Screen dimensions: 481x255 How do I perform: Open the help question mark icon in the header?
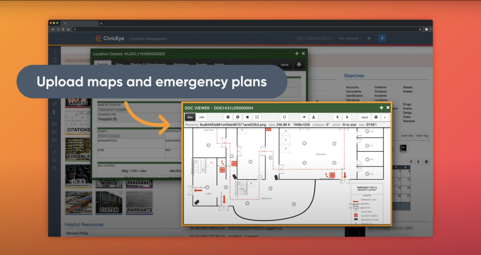pyautogui.click(x=382, y=38)
